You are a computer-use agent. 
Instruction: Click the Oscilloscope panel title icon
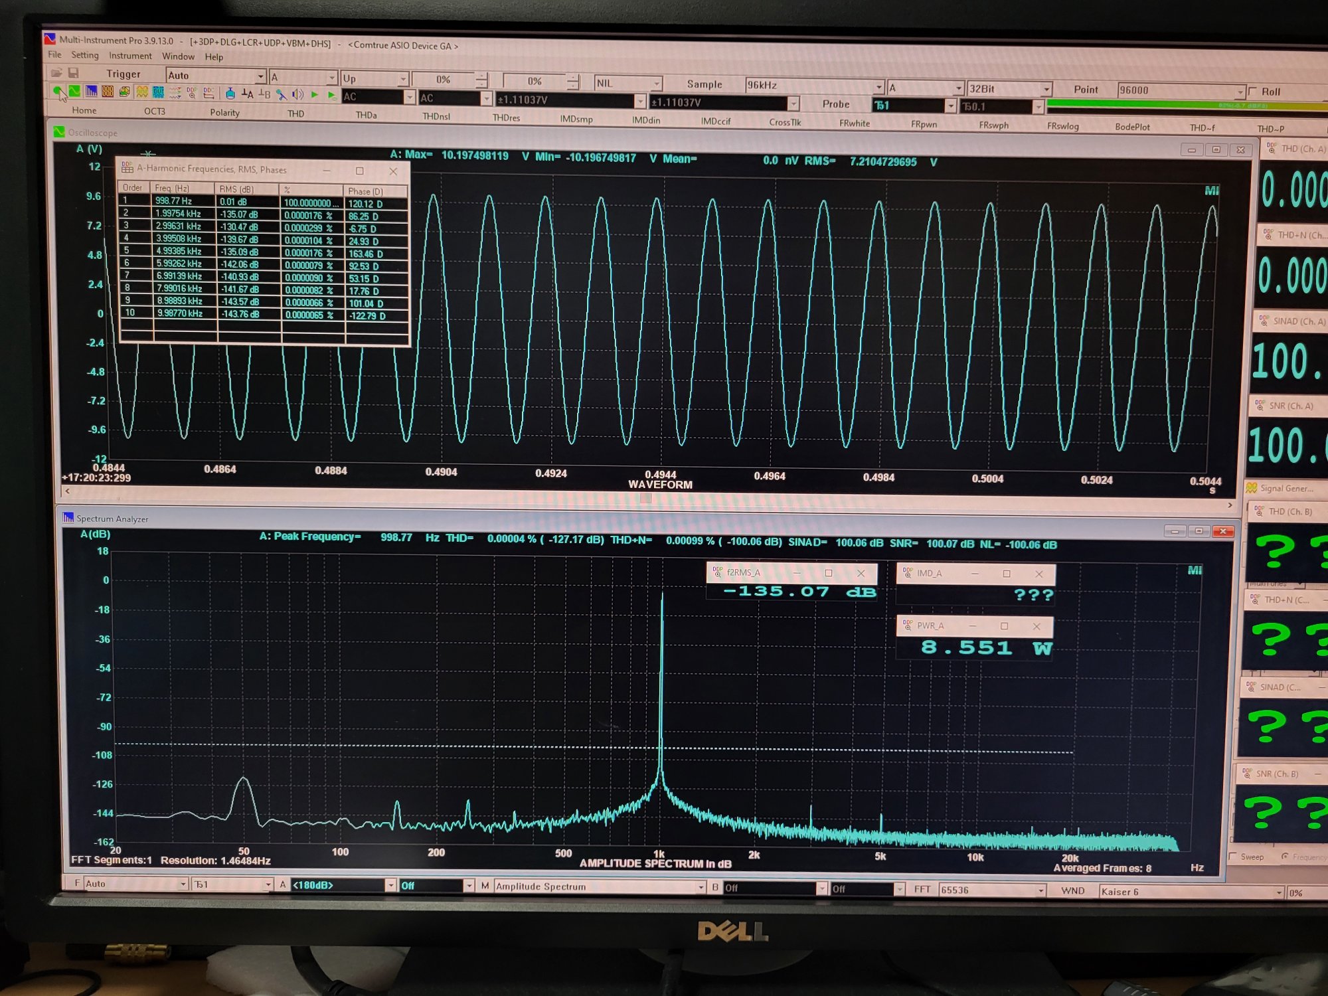pos(59,132)
